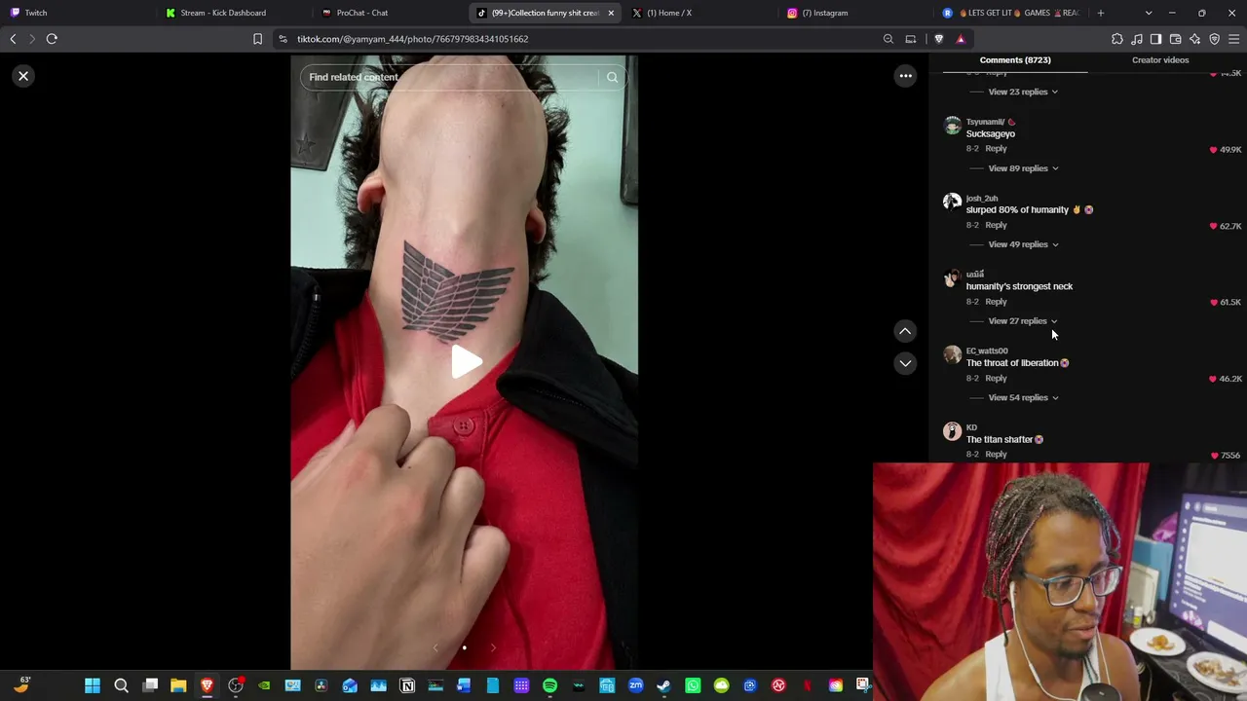This screenshot has height=701, width=1247.
Task: Open the weather widget on the taskbar
Action: [21, 685]
